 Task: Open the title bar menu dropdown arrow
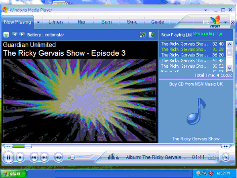coord(205,10)
